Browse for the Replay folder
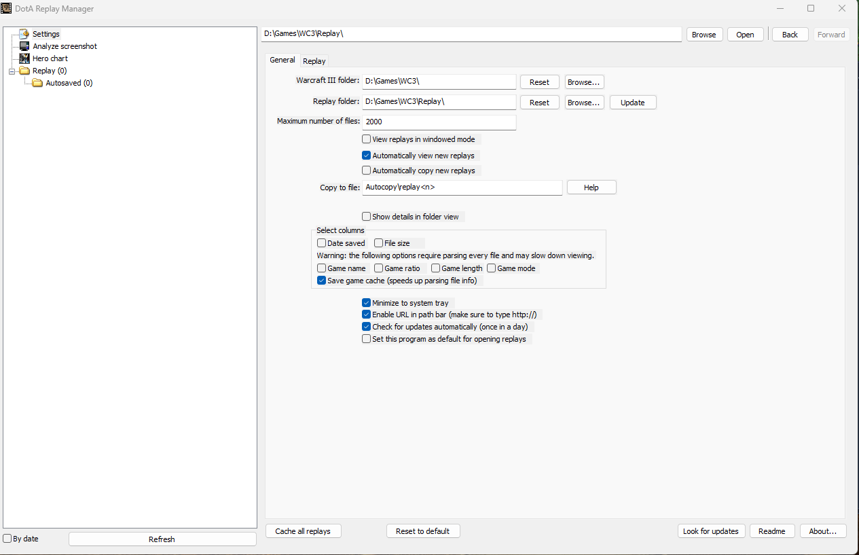This screenshot has width=859, height=555. 585,103
